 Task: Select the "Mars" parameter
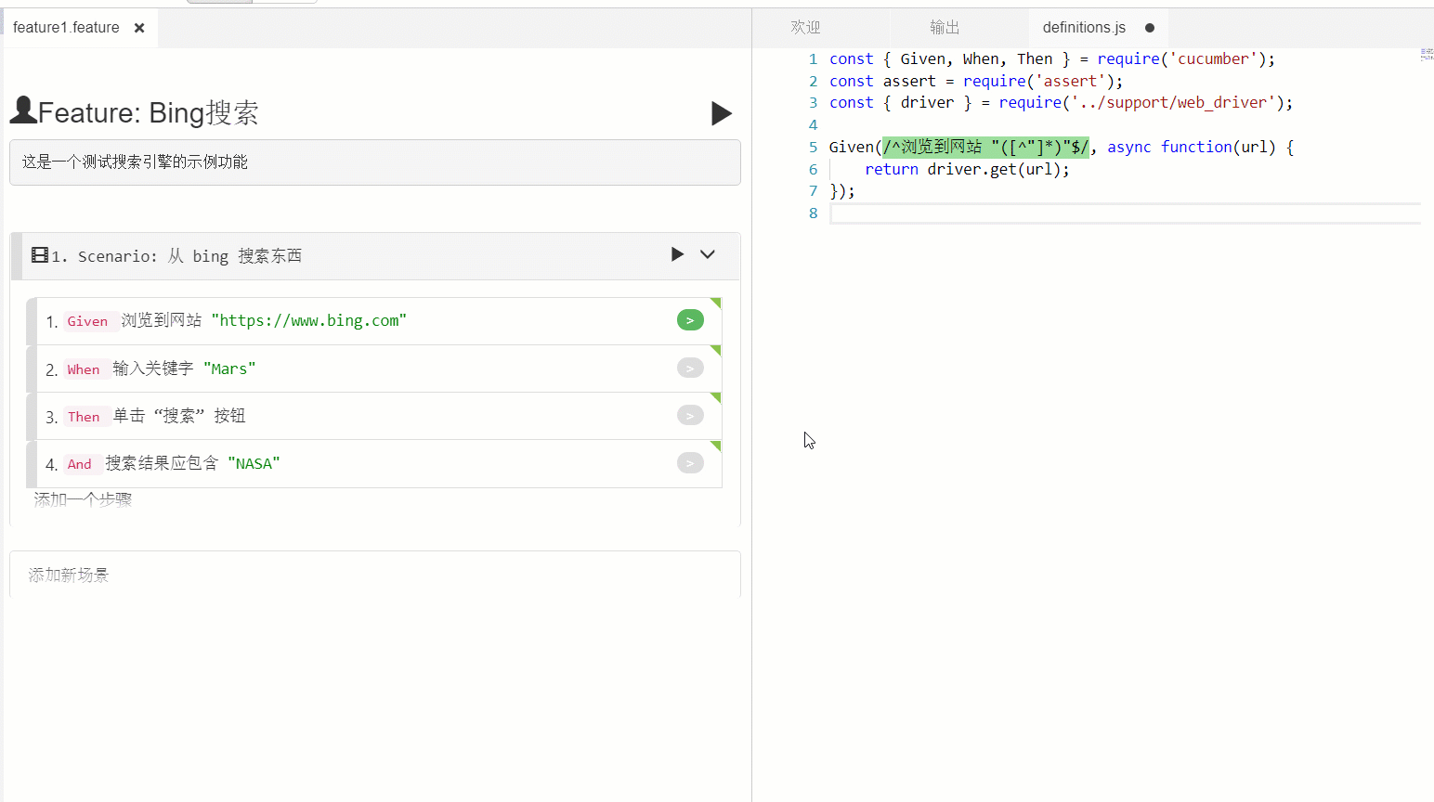(x=229, y=369)
